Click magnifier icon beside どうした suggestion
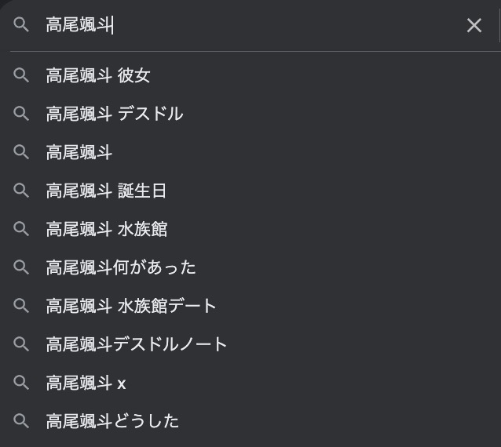Viewport: 501px width, 447px height. 21,420
